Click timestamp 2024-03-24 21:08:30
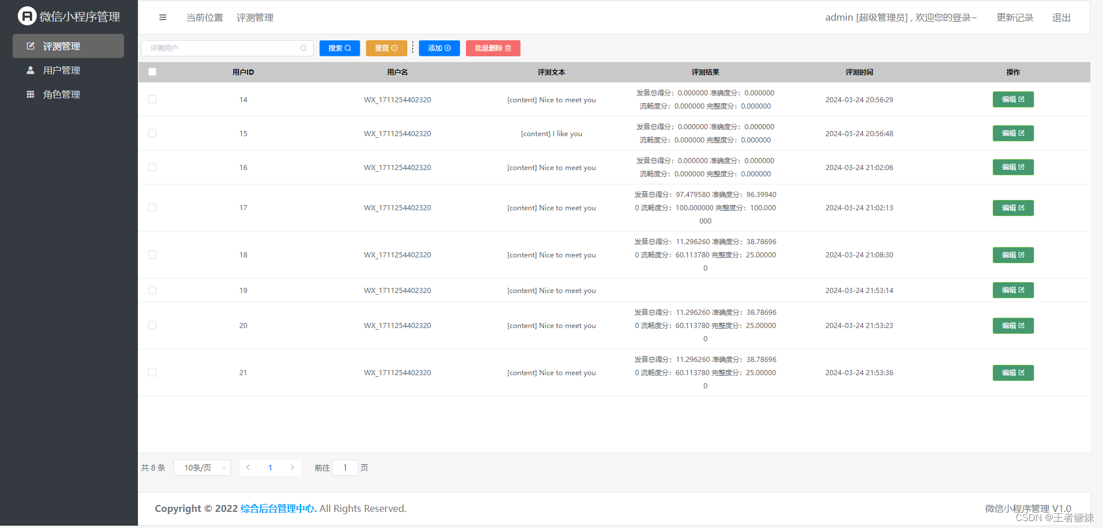 [x=859, y=255]
